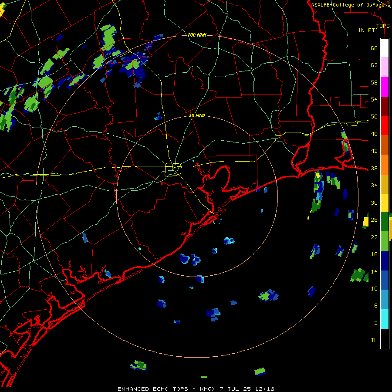Click the '22' legend number
Screen dimensions: 392x392
point(374,237)
